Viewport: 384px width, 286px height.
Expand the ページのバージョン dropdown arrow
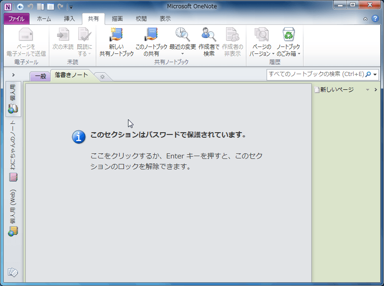[x=273, y=53]
